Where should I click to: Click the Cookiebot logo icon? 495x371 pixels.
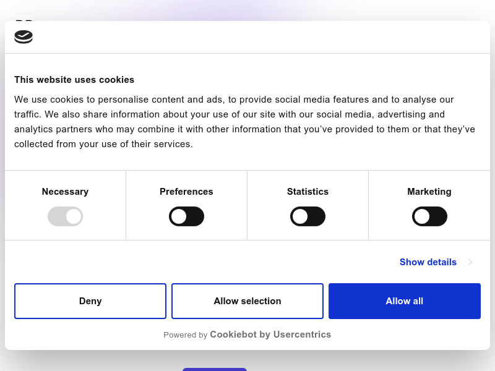(x=24, y=37)
